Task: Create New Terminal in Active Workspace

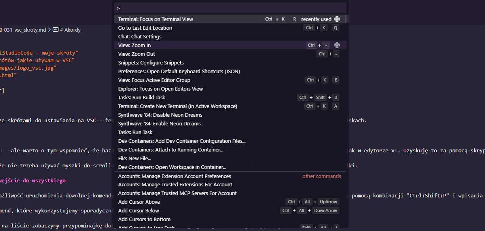Action: (x=178, y=106)
